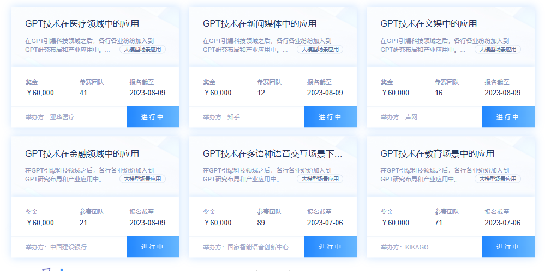Image resolution: width=545 pixels, height=271 pixels.
Task: Click 进行中 button on the 知乎 card
Action: [331, 117]
